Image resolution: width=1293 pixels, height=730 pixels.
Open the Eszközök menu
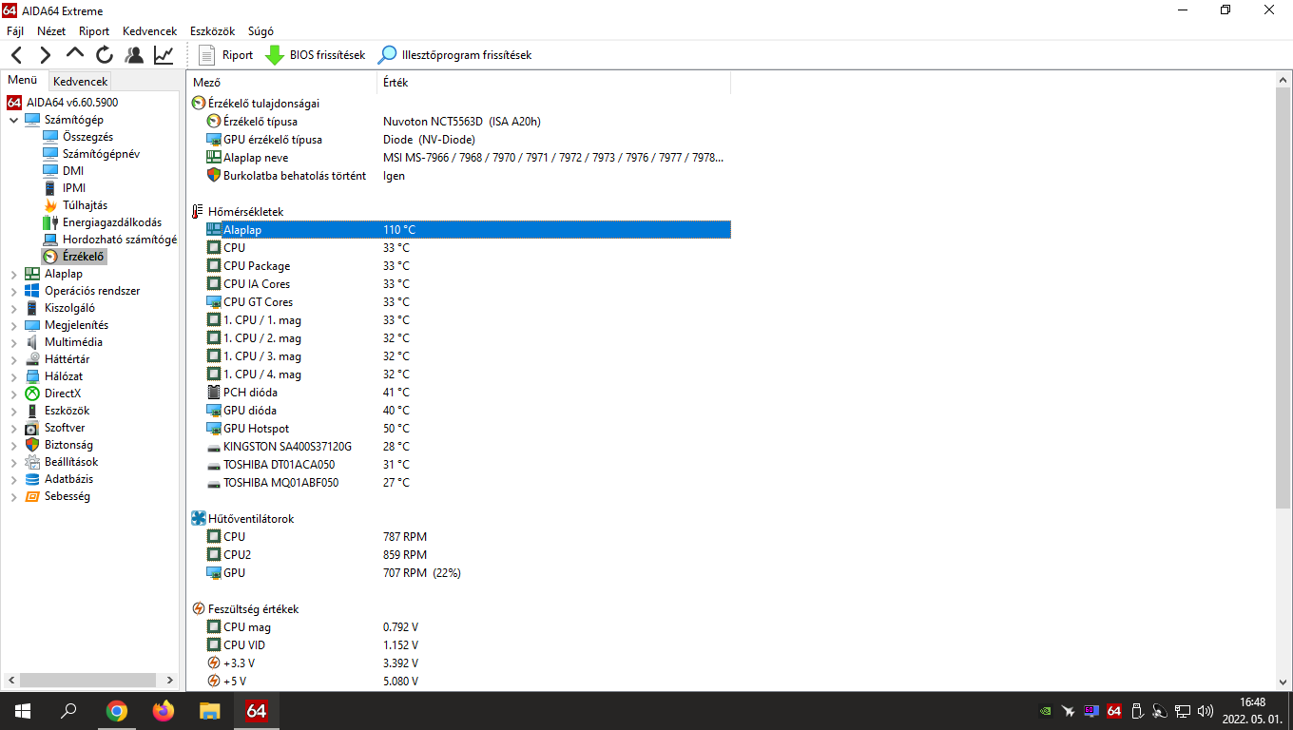213,31
